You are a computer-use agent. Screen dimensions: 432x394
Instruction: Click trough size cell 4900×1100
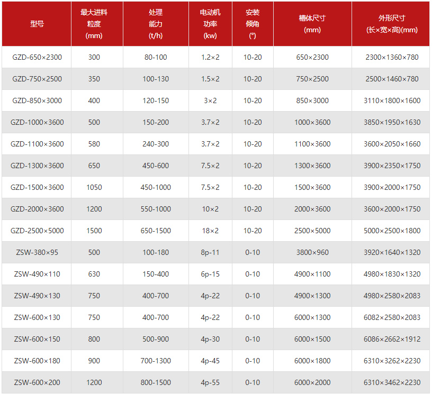tap(312, 274)
